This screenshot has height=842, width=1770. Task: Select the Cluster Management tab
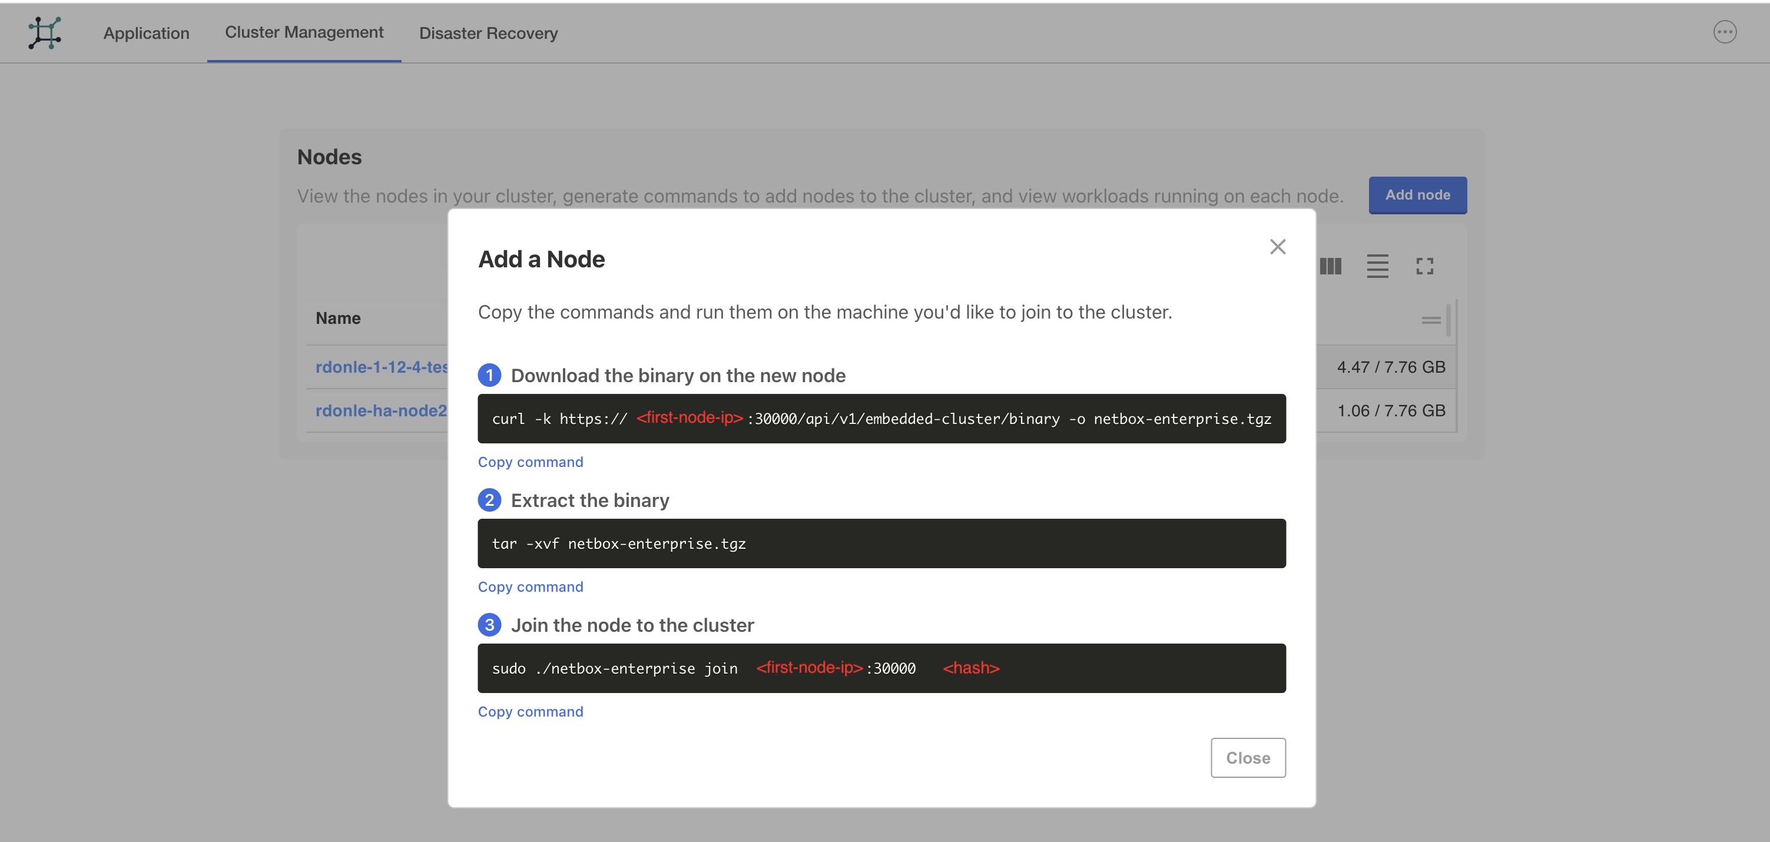pyautogui.click(x=304, y=32)
